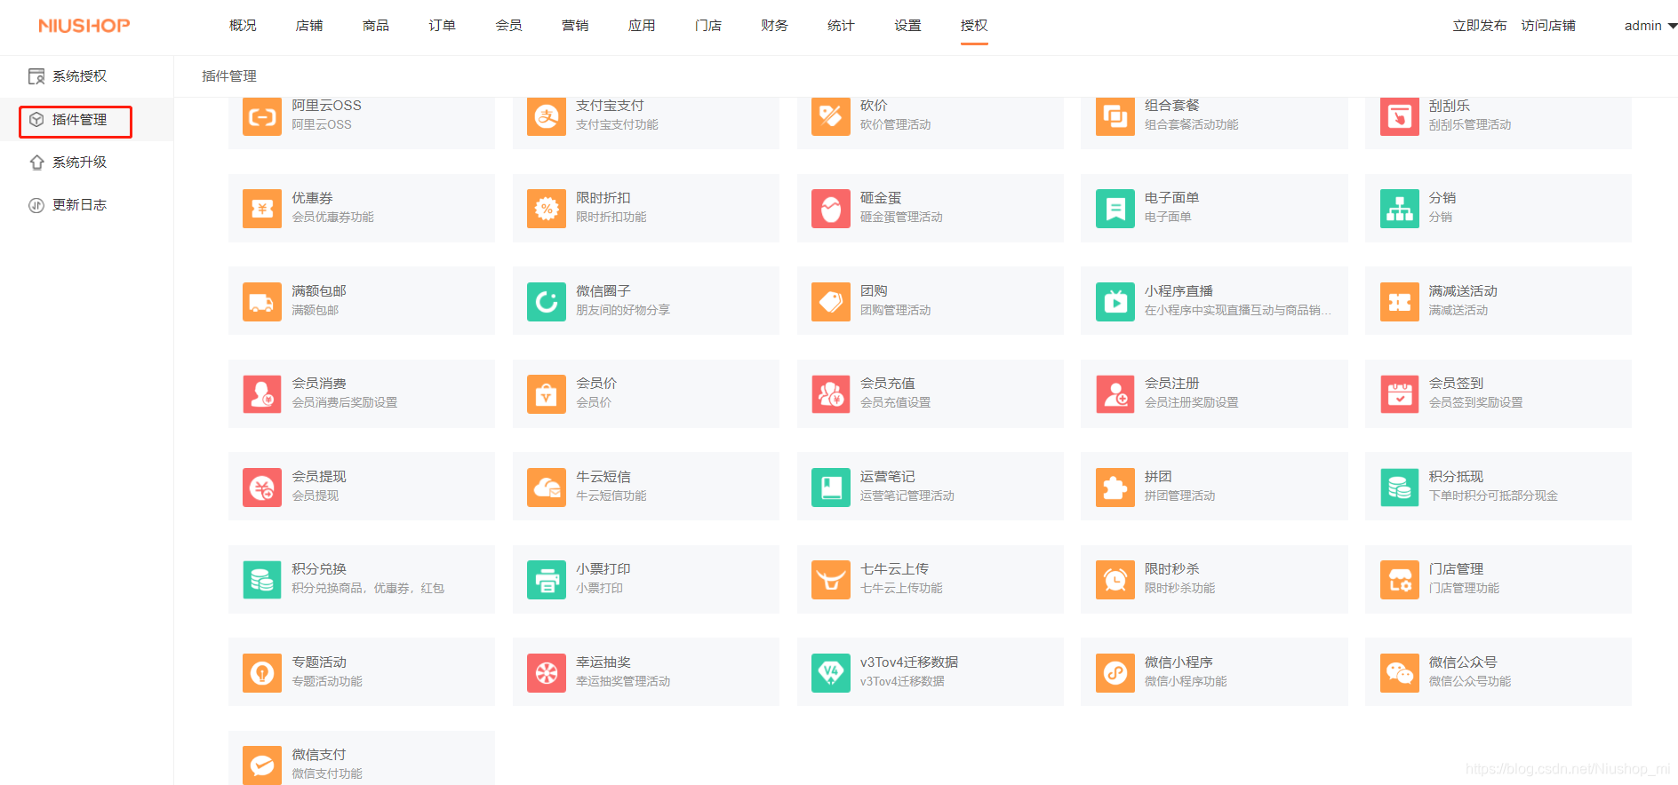The height and width of the screenshot is (785, 1678).
Task: Open the 会员消费 icon
Action: coord(262,394)
